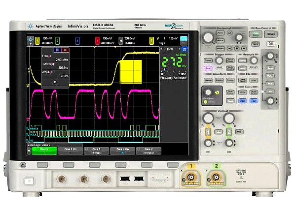Click the navigate stop square button

[237, 48]
